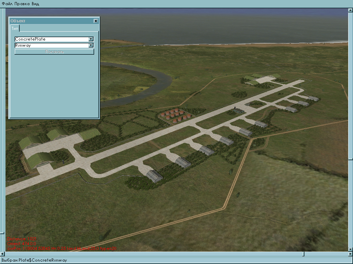The width and height of the screenshot is (353, 264).
Task: Expand the ConcretePlate dropdown arrow
Action: (91, 39)
